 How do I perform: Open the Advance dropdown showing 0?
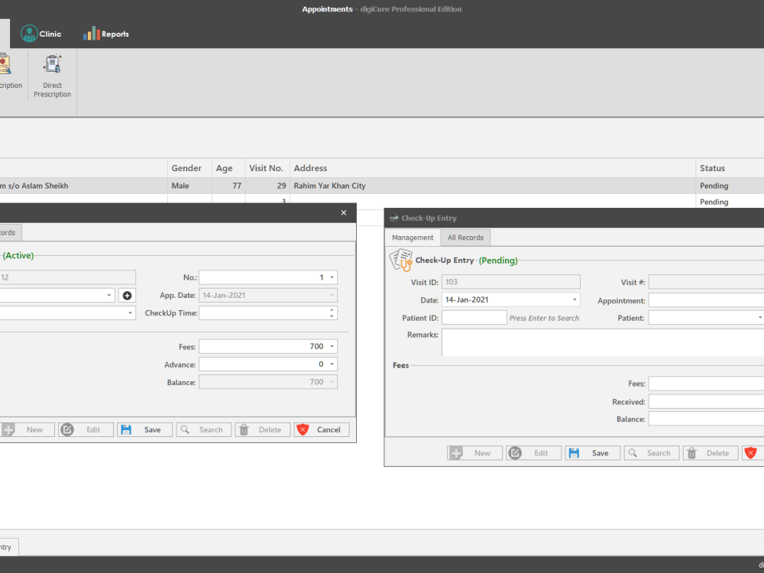pyautogui.click(x=332, y=364)
